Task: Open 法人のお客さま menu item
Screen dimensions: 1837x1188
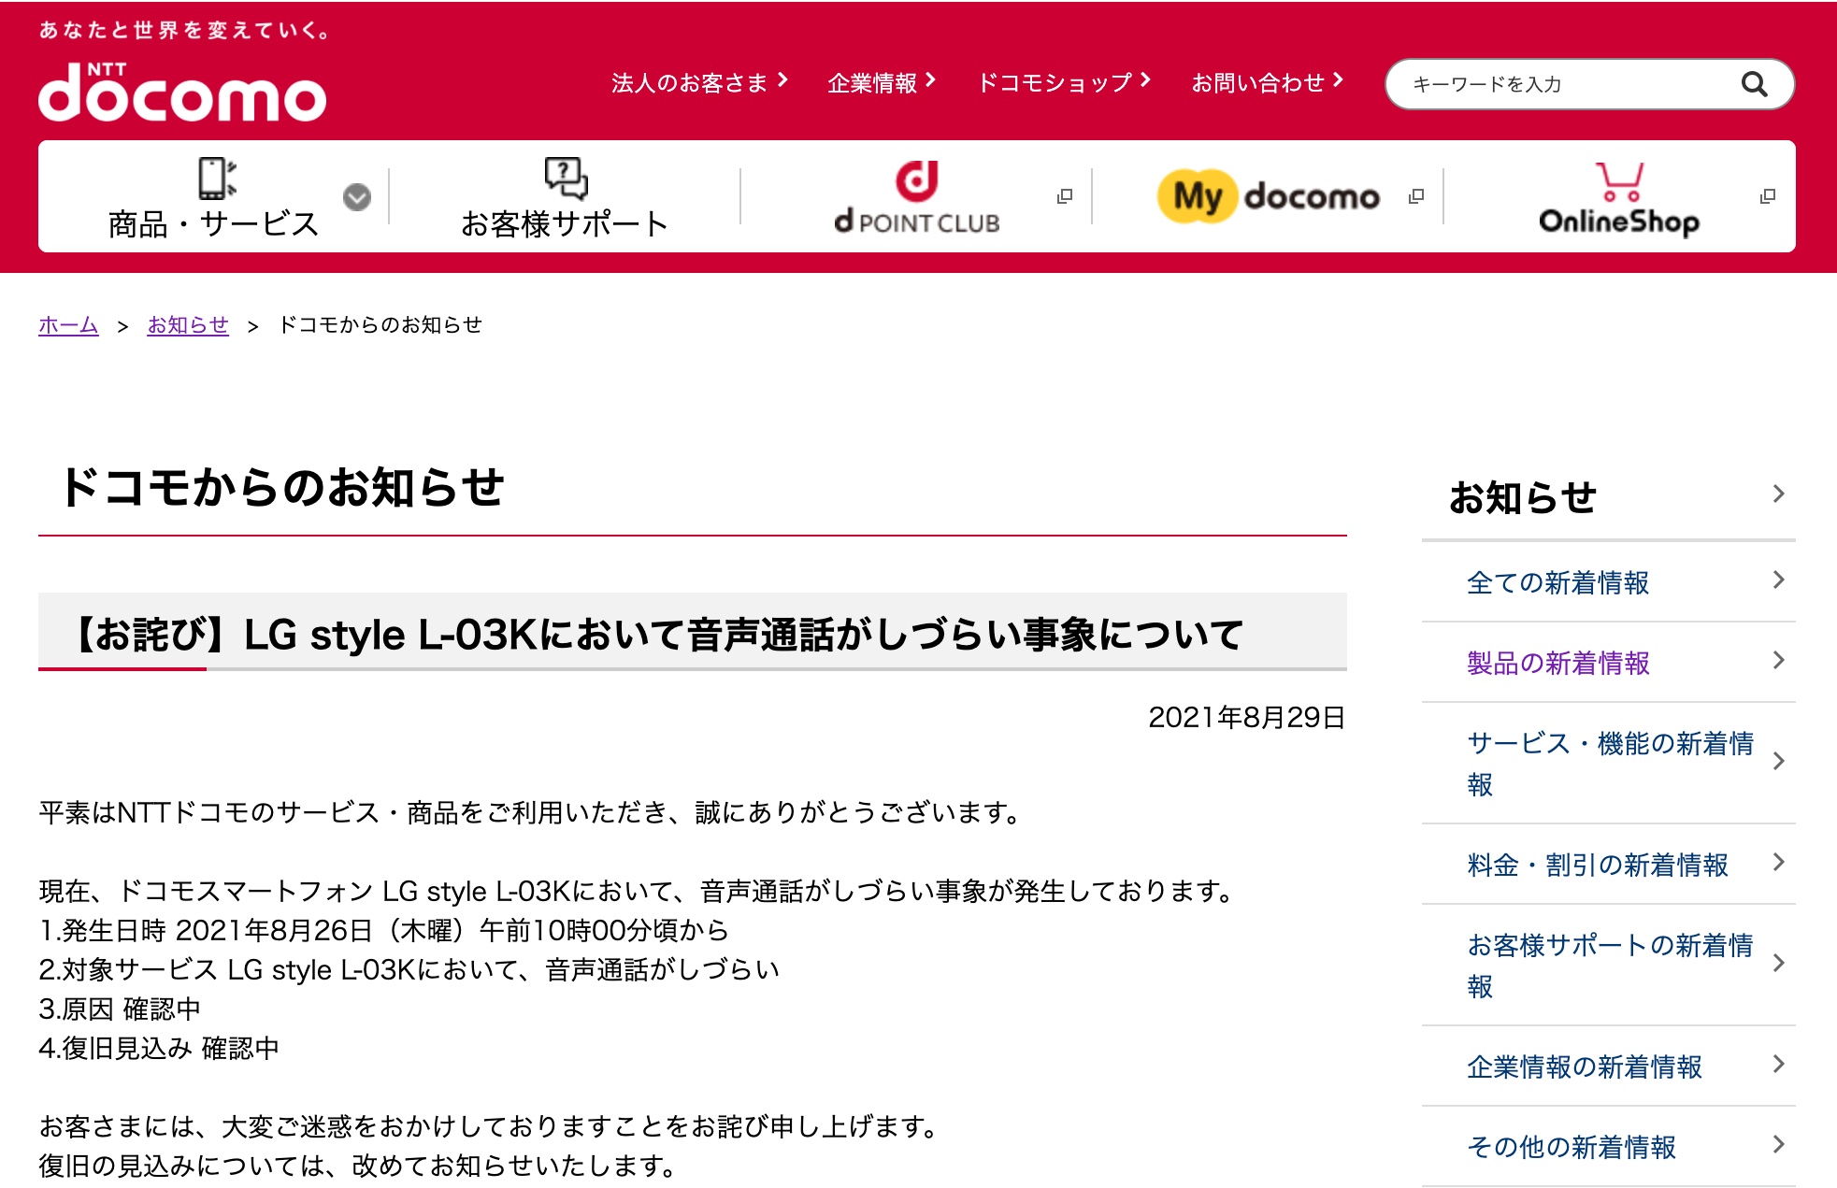Action: 699,82
